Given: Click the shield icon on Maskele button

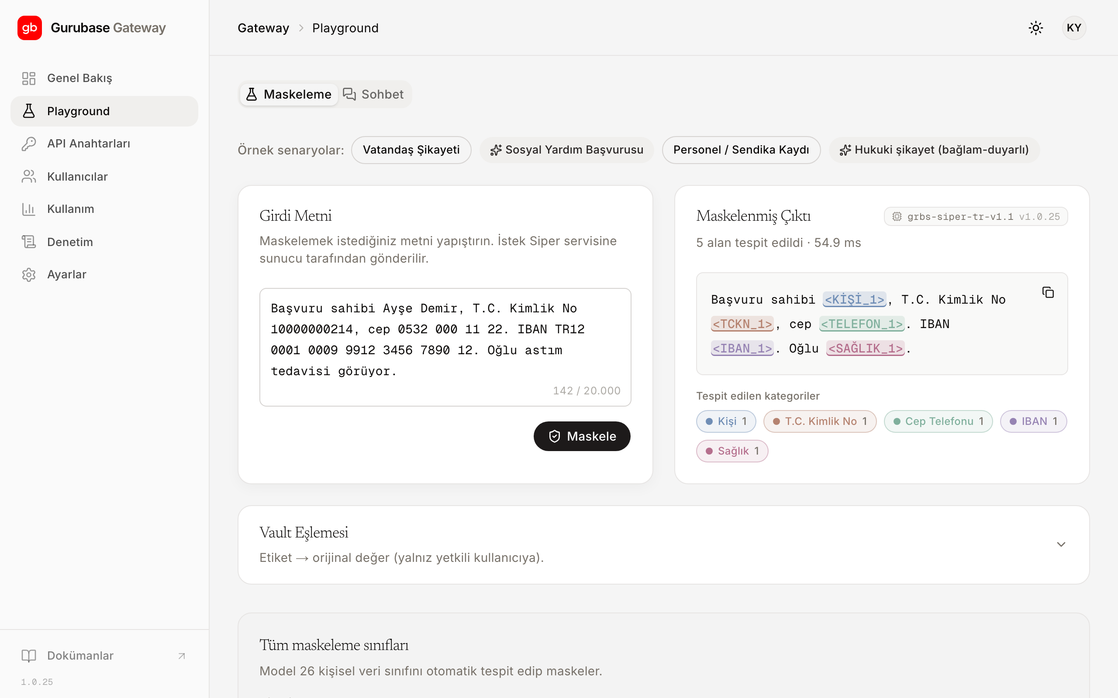Looking at the screenshot, I should click(x=554, y=436).
